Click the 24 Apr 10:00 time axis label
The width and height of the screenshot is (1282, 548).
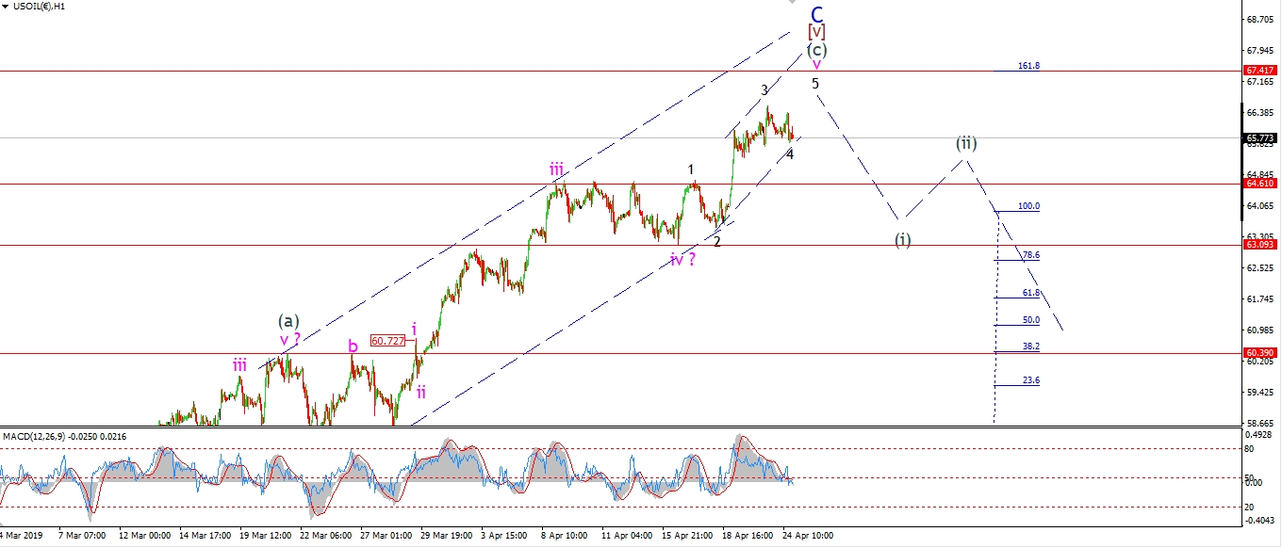point(810,535)
